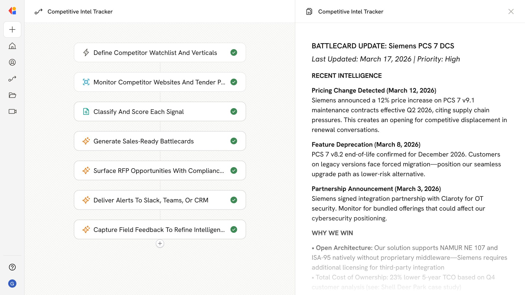
Task: Open the Generate Sales-Ready Battlecards step
Action: (x=144, y=141)
